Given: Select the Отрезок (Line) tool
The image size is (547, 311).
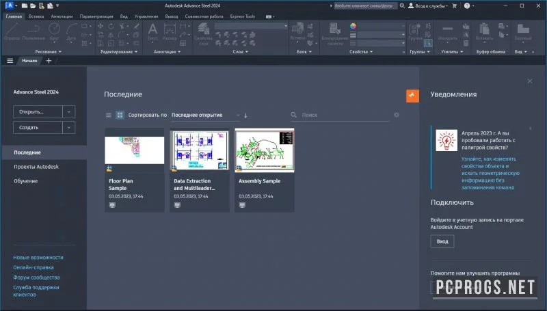Looking at the screenshot, I should [x=12, y=32].
